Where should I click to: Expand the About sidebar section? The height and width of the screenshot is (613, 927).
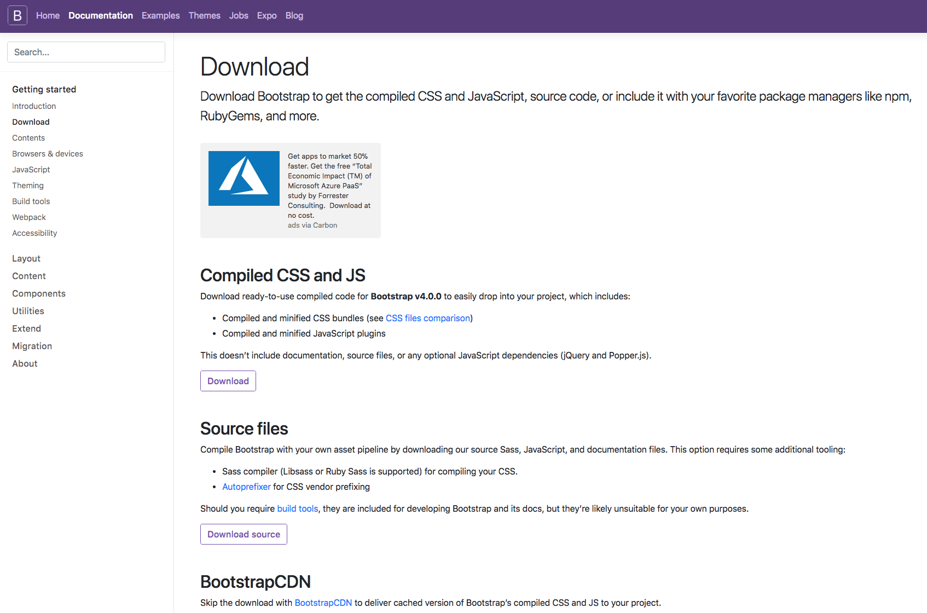coord(25,363)
